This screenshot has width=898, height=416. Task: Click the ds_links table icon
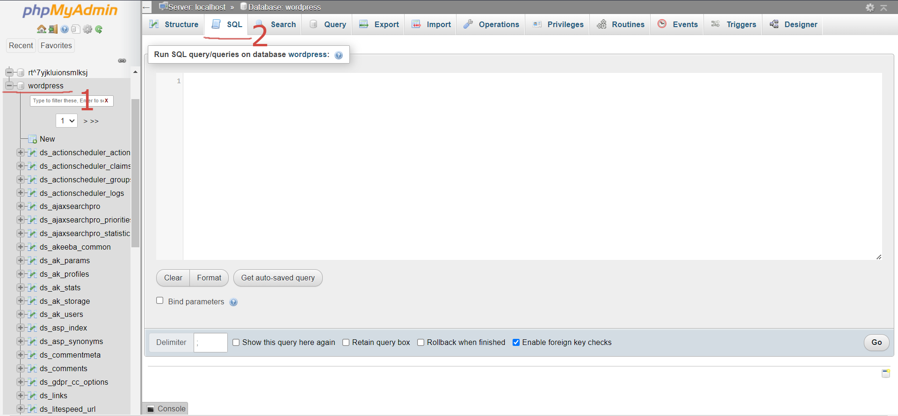pyautogui.click(x=32, y=395)
